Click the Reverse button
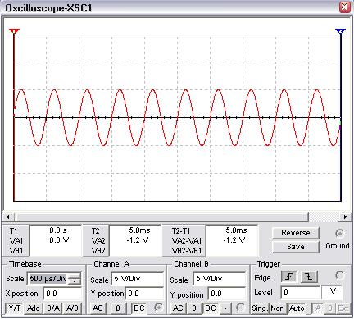The height and width of the screenshot is (319, 354). (x=296, y=233)
